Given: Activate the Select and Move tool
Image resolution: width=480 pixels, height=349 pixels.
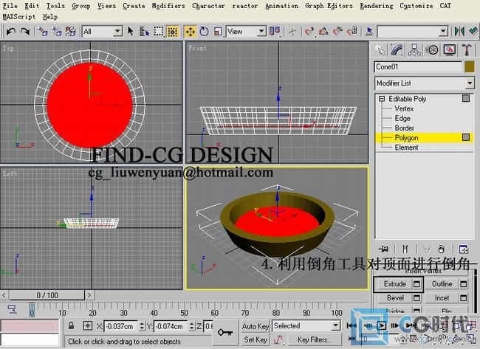Looking at the screenshot, I should coord(190,31).
